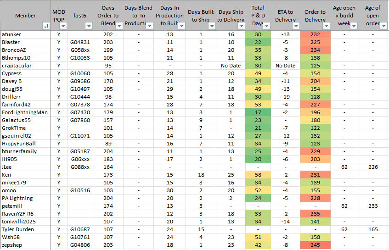Click Age of open order filter arrow
Viewport: 389px width, 250px height.
tap(384, 27)
